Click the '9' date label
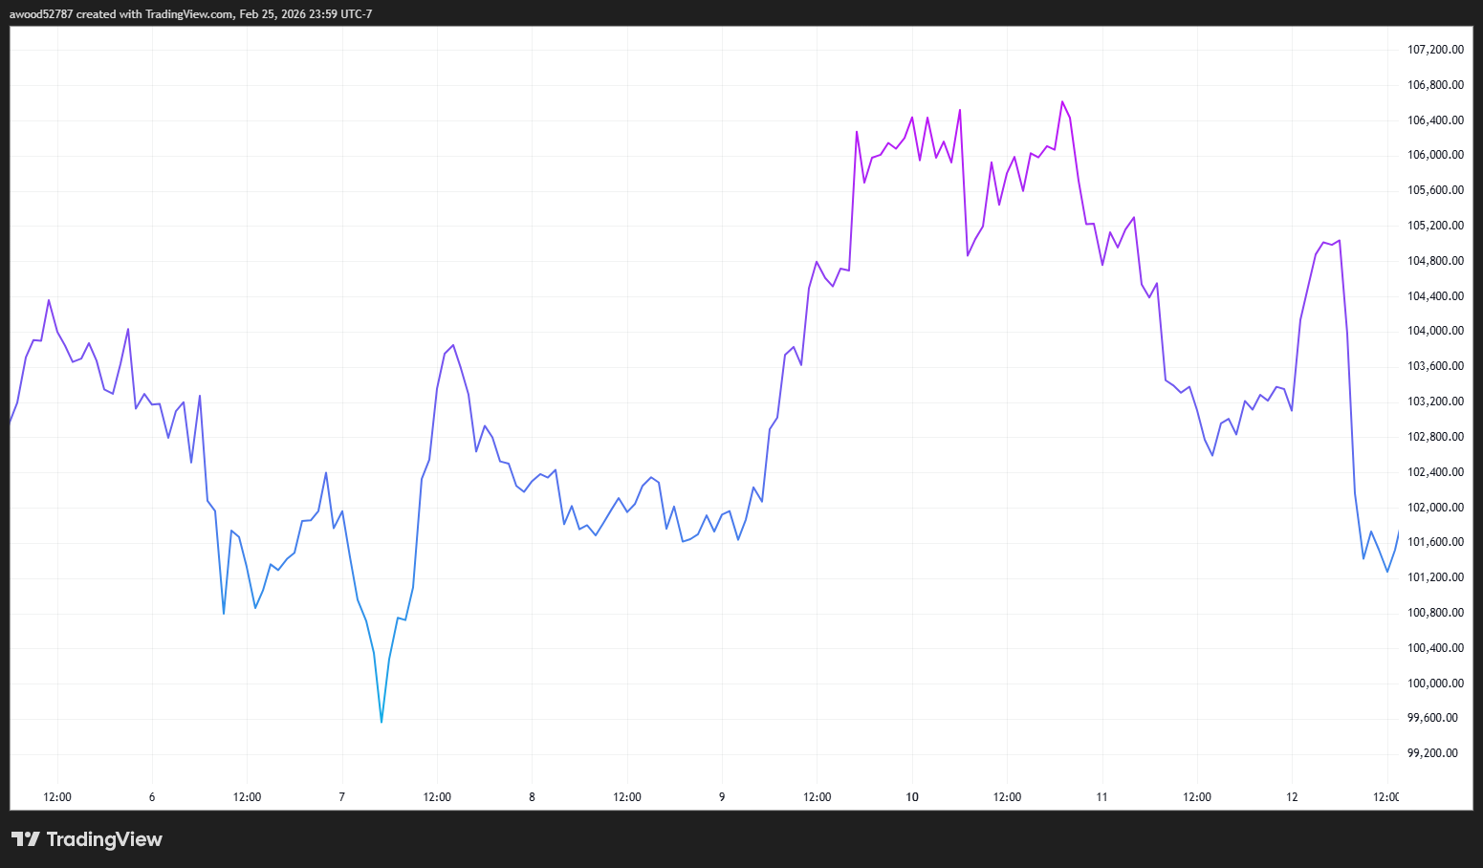The height and width of the screenshot is (868, 1483). pyautogui.click(x=721, y=796)
